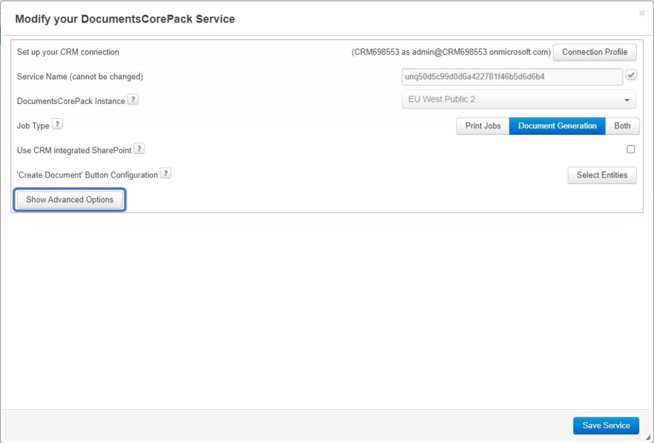Click Save Service button
Viewport: 654px width, 443px height.
pos(606,426)
